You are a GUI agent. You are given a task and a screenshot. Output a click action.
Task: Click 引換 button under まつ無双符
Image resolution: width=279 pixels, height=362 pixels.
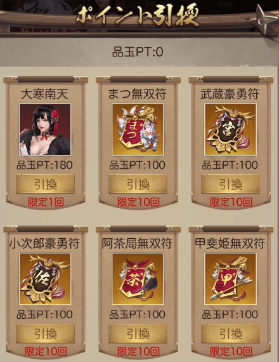coord(138,184)
